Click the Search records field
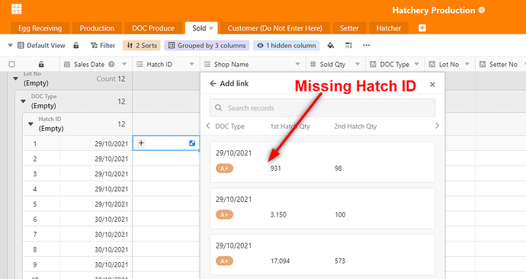This screenshot has height=279, width=526. (322, 107)
